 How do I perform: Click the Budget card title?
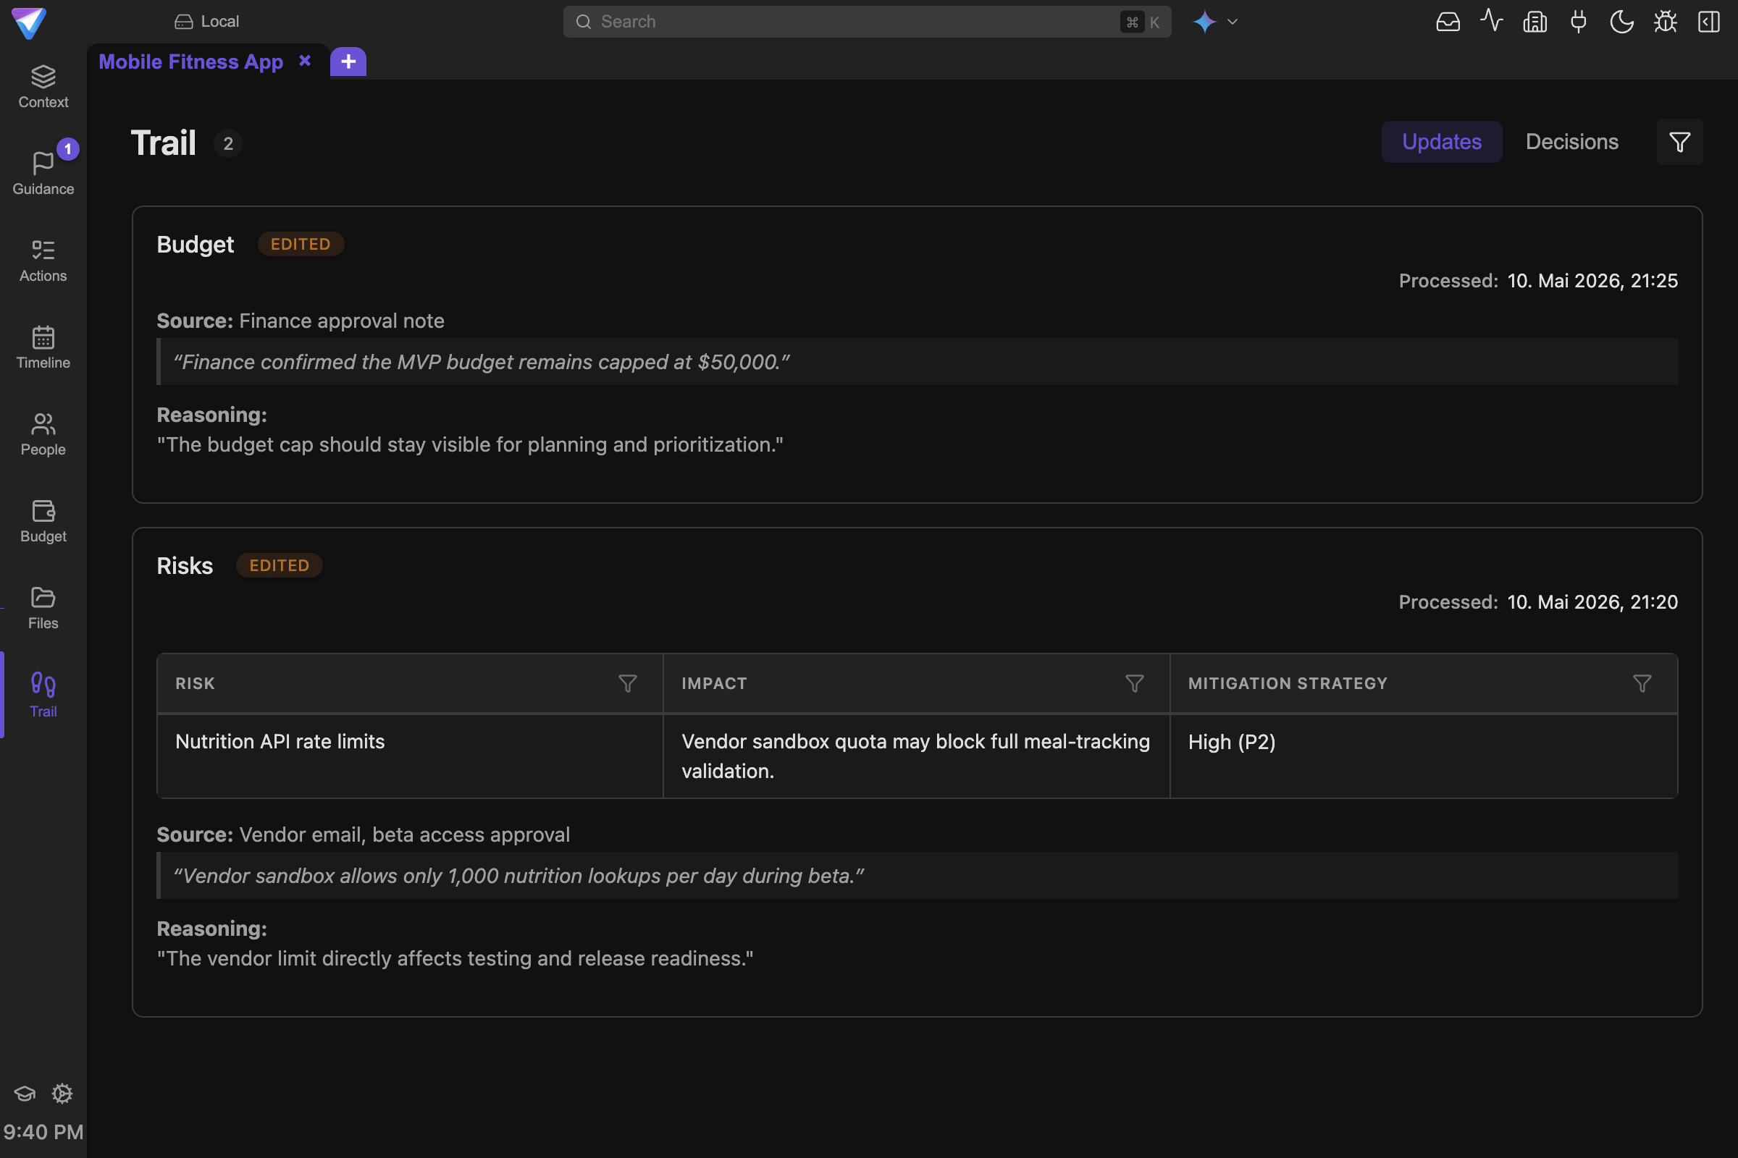pyautogui.click(x=195, y=245)
